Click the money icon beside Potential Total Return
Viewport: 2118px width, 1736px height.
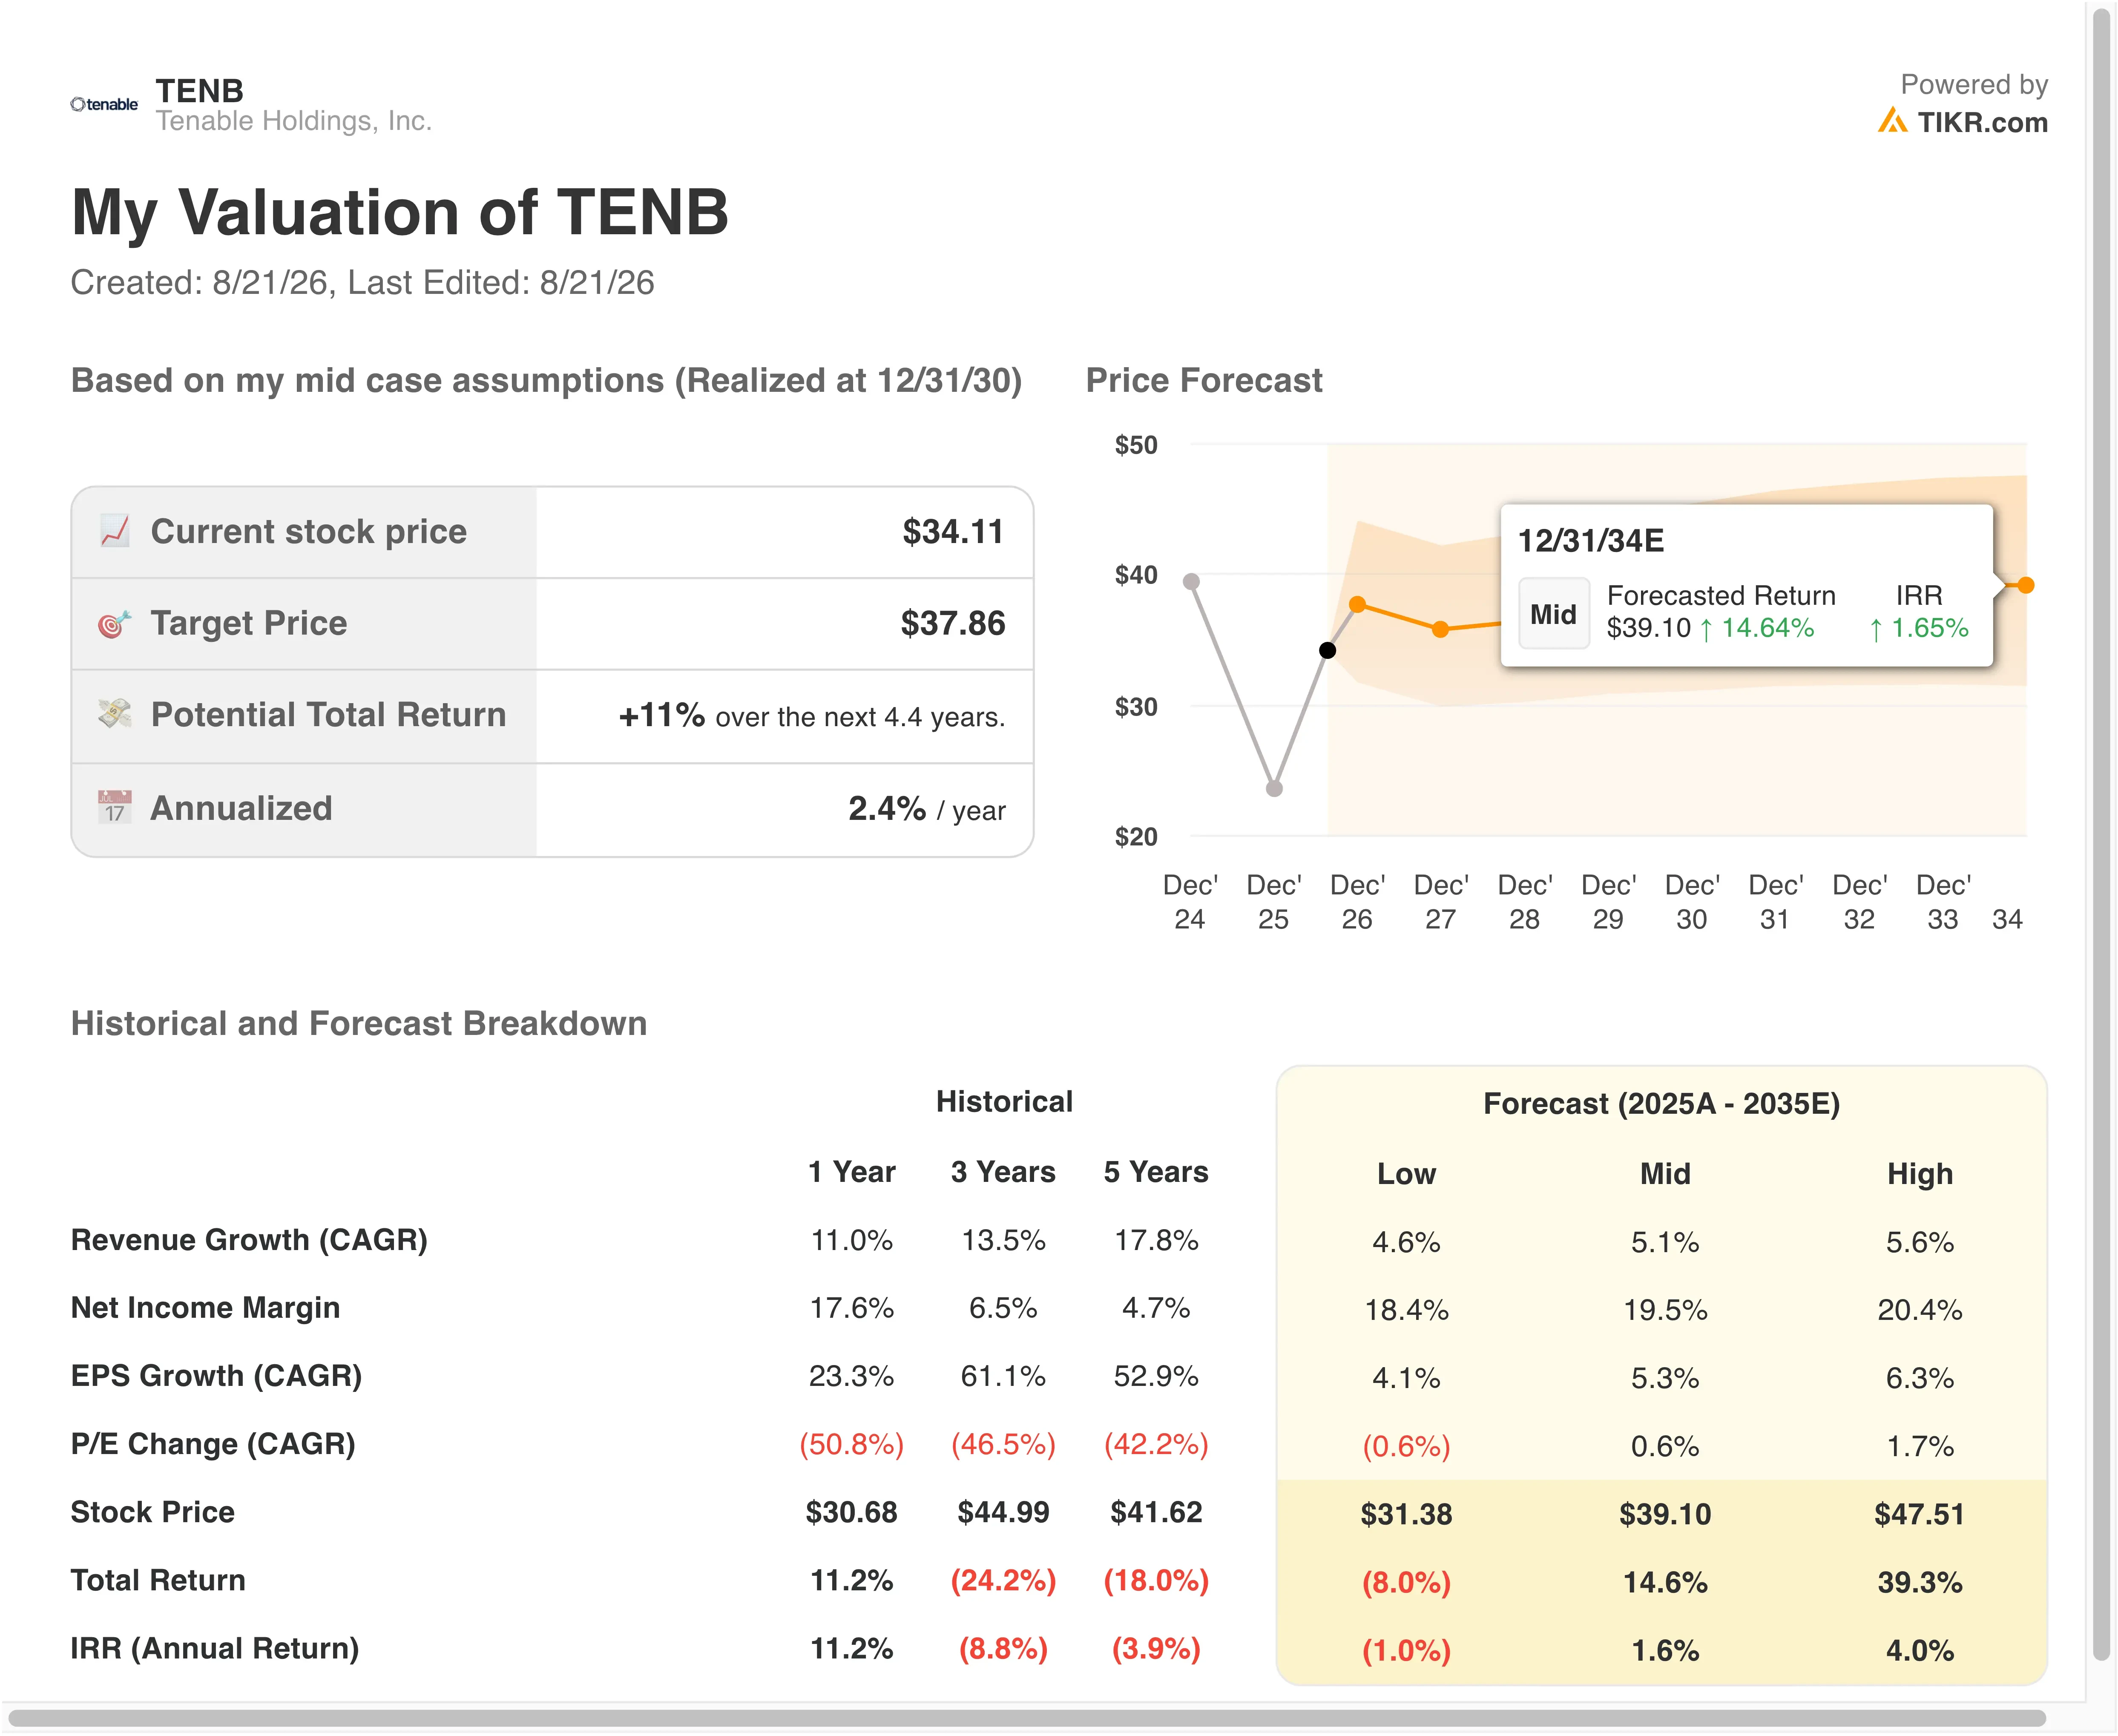coord(115,714)
